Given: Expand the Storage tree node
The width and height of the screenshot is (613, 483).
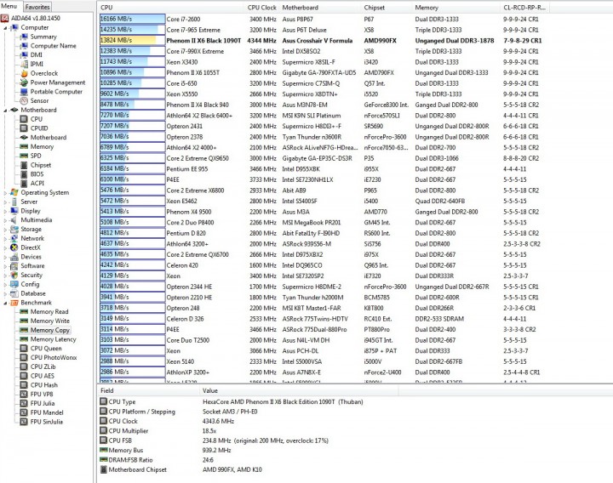Looking at the screenshot, I should pyautogui.click(x=5, y=230).
